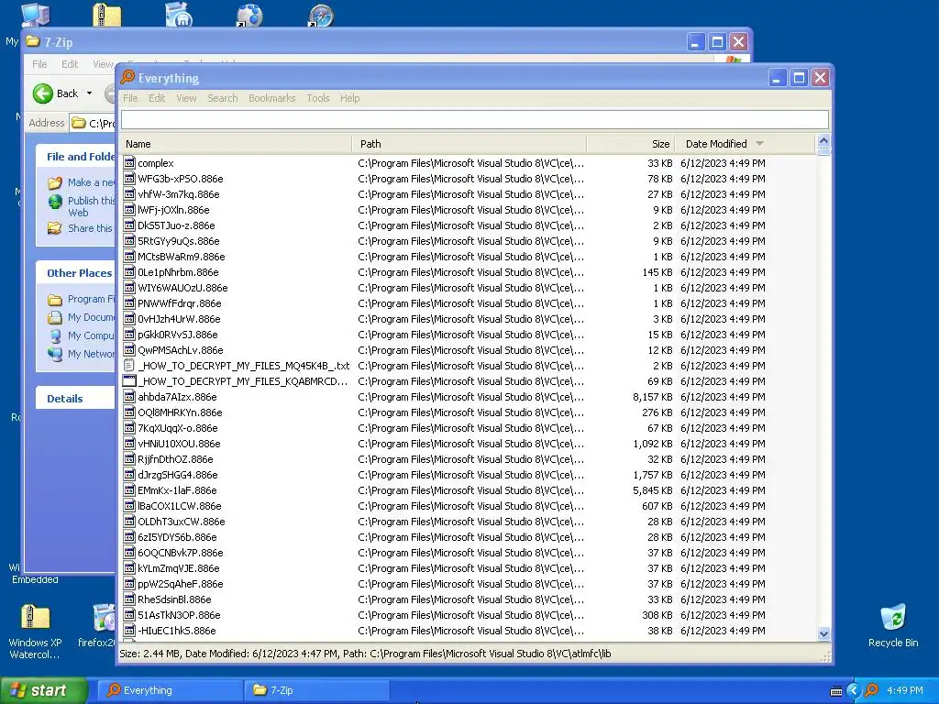Viewport: 939px width, 704px height.
Task: Select the icon of 5RtGYy9uQs.886e
Action: [x=128, y=241]
